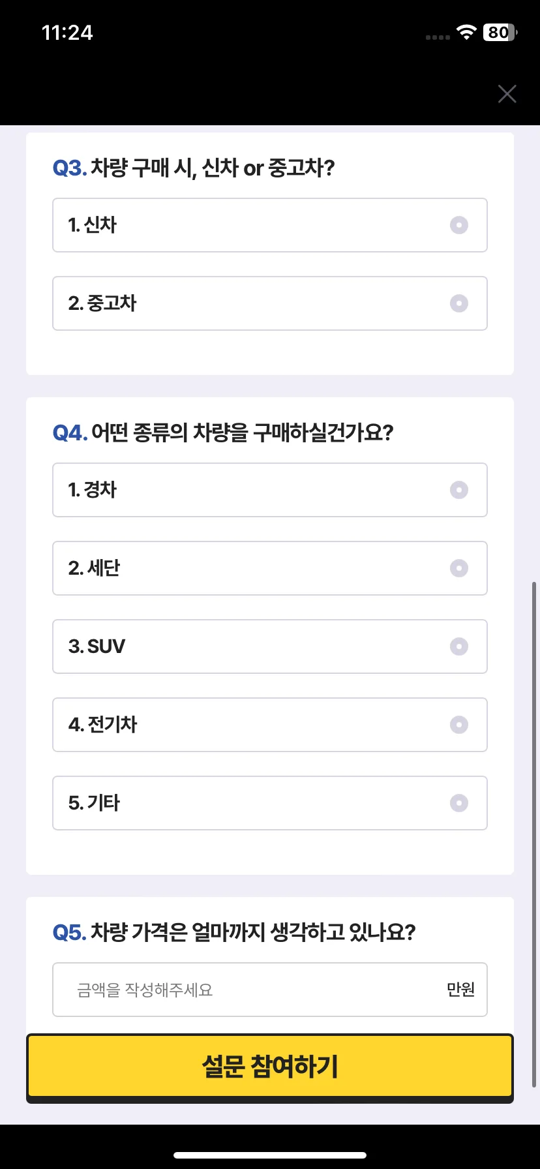Tap the cellular signal dots icon
Viewport: 540px width, 1169px height.
[x=438, y=37]
